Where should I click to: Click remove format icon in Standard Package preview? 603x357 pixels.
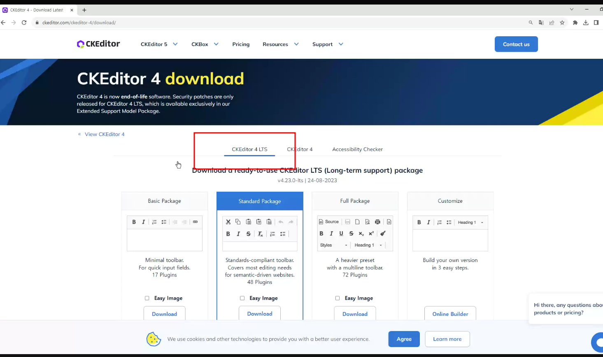click(260, 234)
